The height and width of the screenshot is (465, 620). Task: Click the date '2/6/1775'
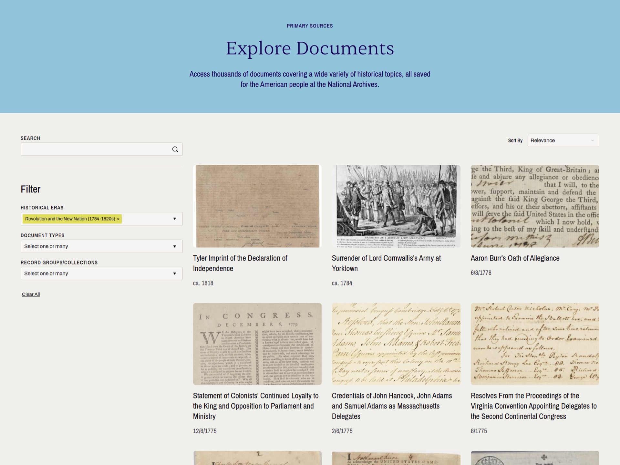[342, 431]
